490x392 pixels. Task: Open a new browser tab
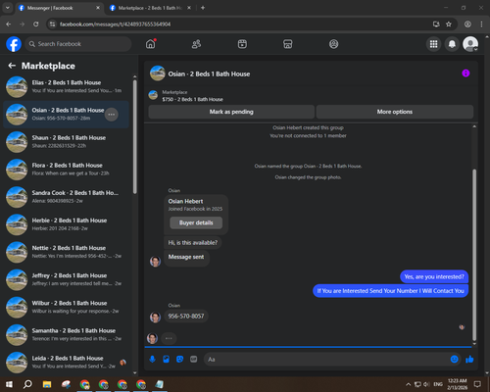tap(203, 8)
